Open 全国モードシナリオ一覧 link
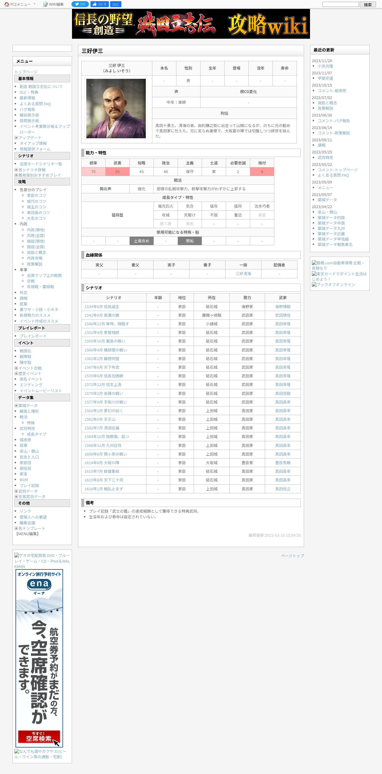Image resolution: width=382 pixels, height=774 pixels. click(41, 164)
